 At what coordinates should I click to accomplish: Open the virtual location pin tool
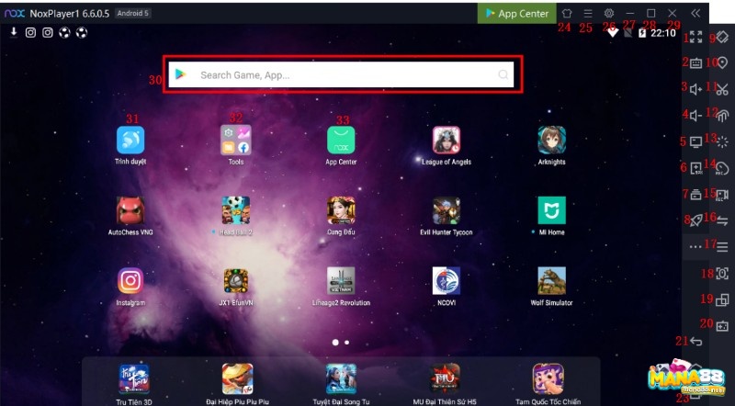722,62
